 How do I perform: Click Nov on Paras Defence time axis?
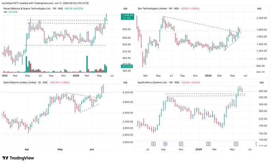[x=63, y=75]
